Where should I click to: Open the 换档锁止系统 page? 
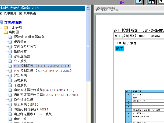(x=23, y=100)
